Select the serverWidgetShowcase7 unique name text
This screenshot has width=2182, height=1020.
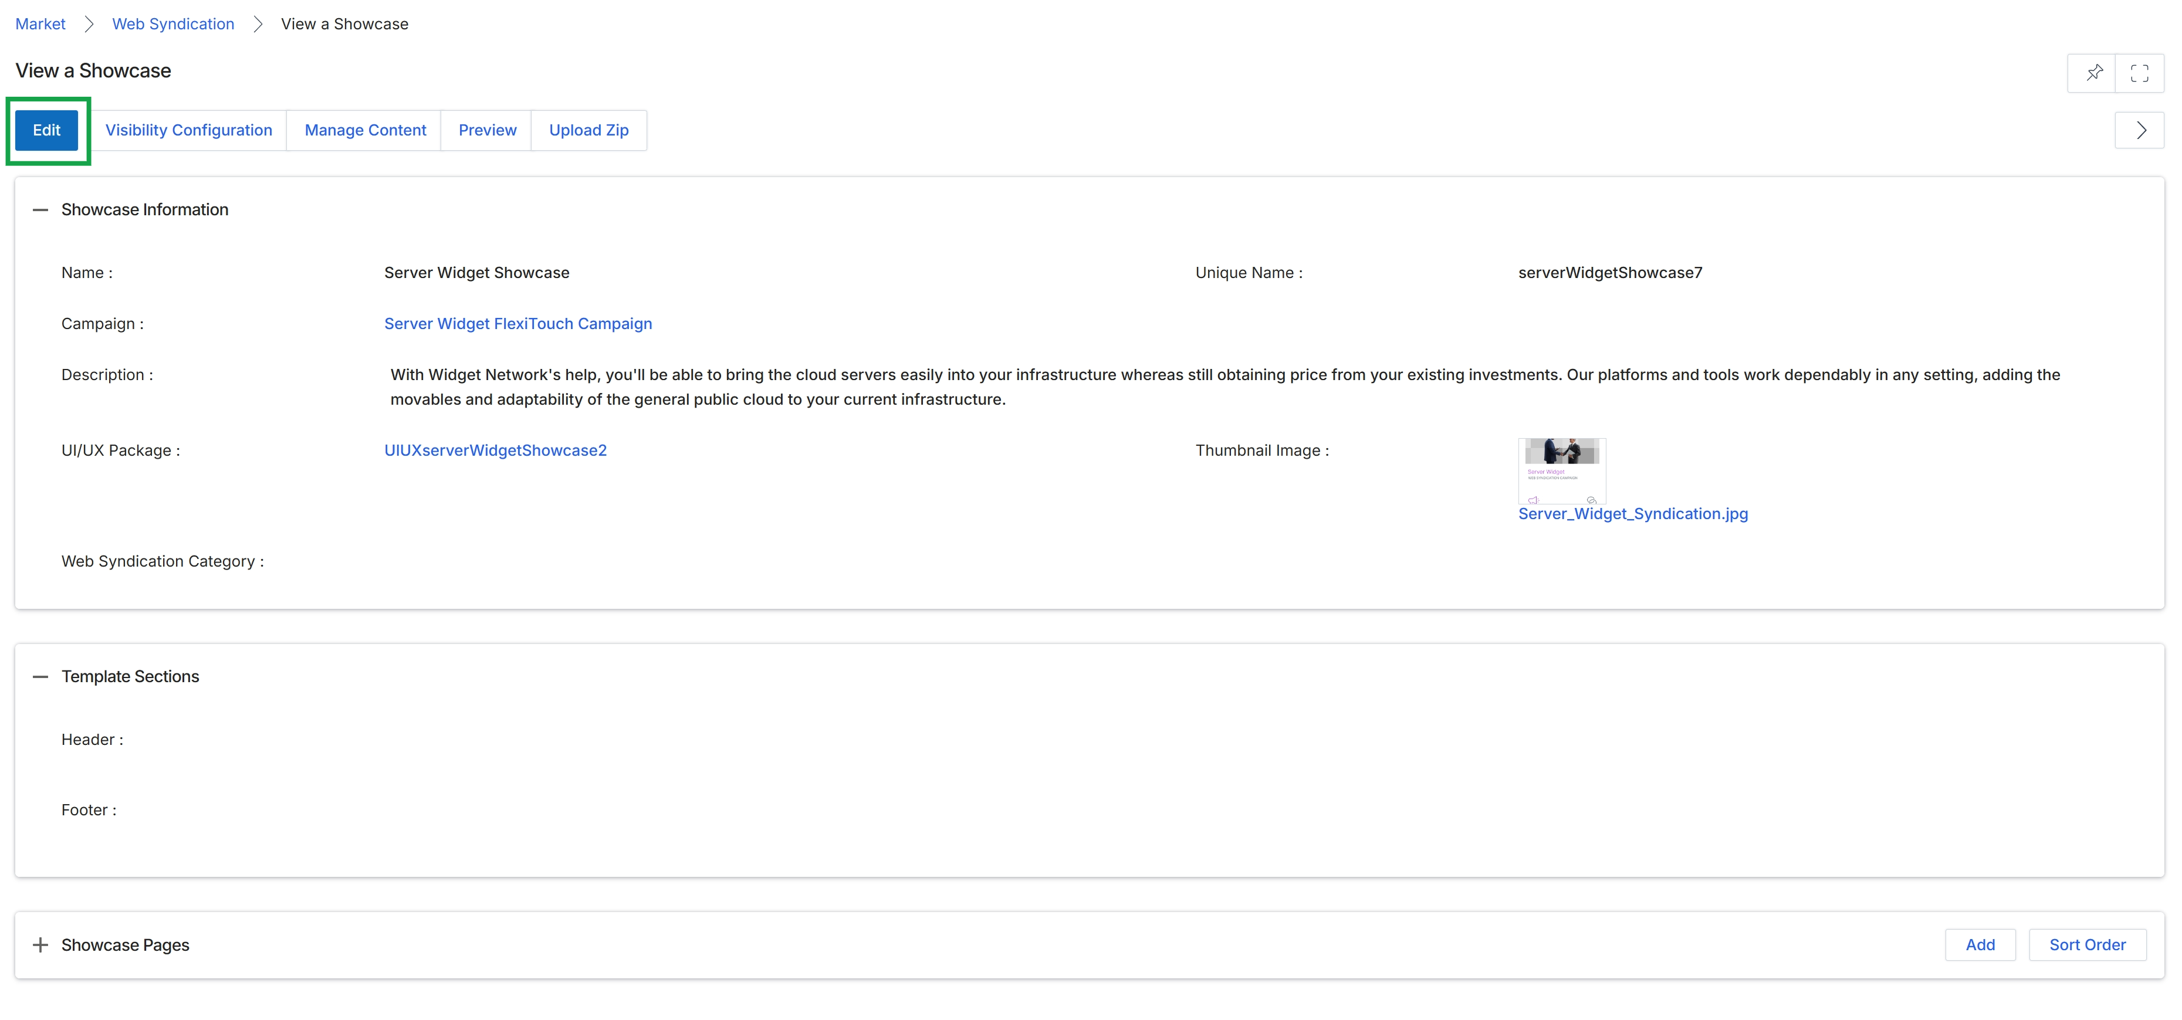(1609, 273)
